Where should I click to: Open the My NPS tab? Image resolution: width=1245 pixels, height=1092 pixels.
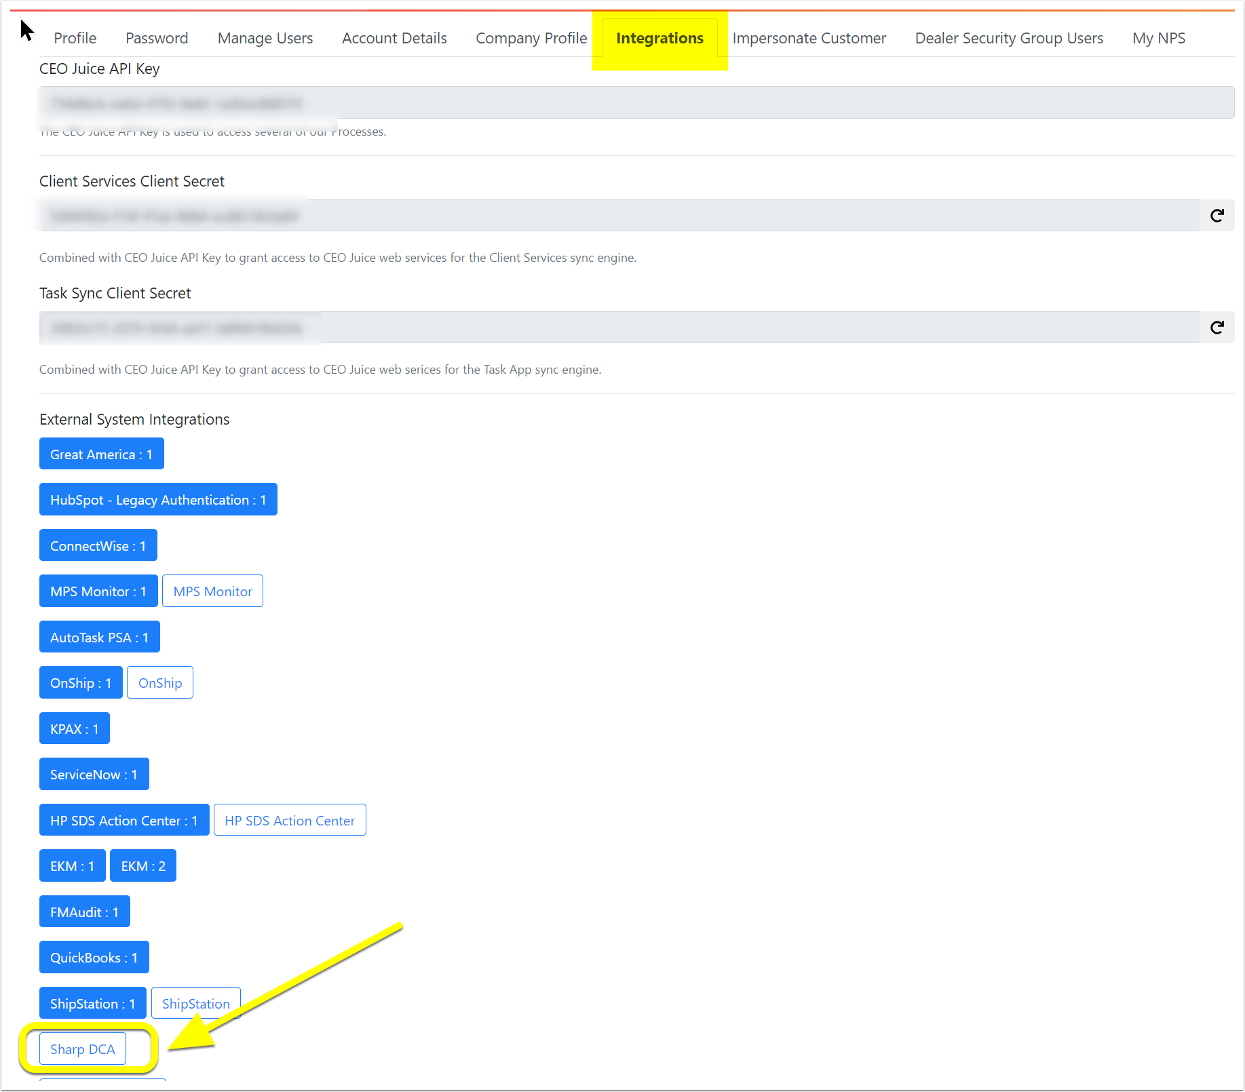[1159, 38]
